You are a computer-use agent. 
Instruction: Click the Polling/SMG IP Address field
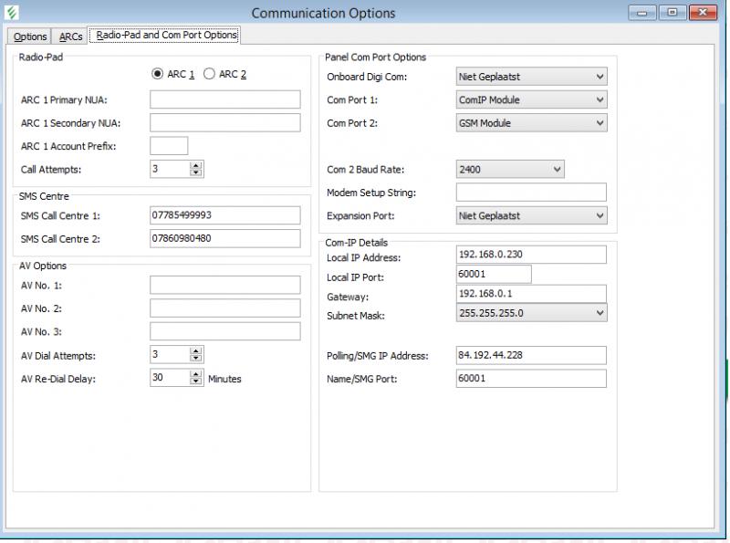coord(530,355)
